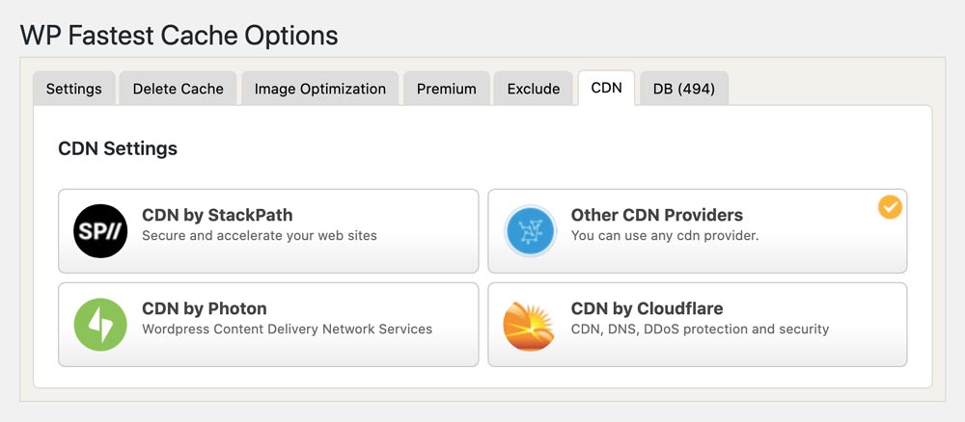Click the 'CDN by StackPath' title
Screen dimensions: 965x422
tap(217, 215)
